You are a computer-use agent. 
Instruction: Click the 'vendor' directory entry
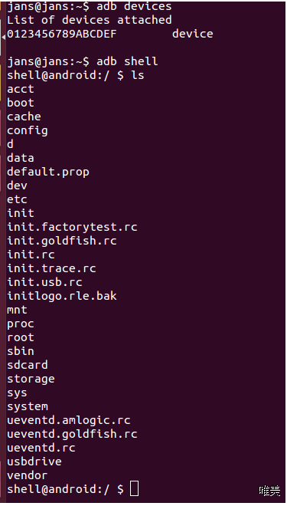(x=28, y=475)
